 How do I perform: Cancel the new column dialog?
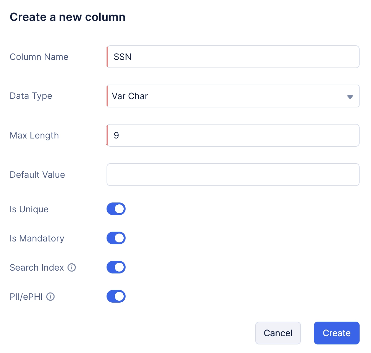click(x=278, y=333)
